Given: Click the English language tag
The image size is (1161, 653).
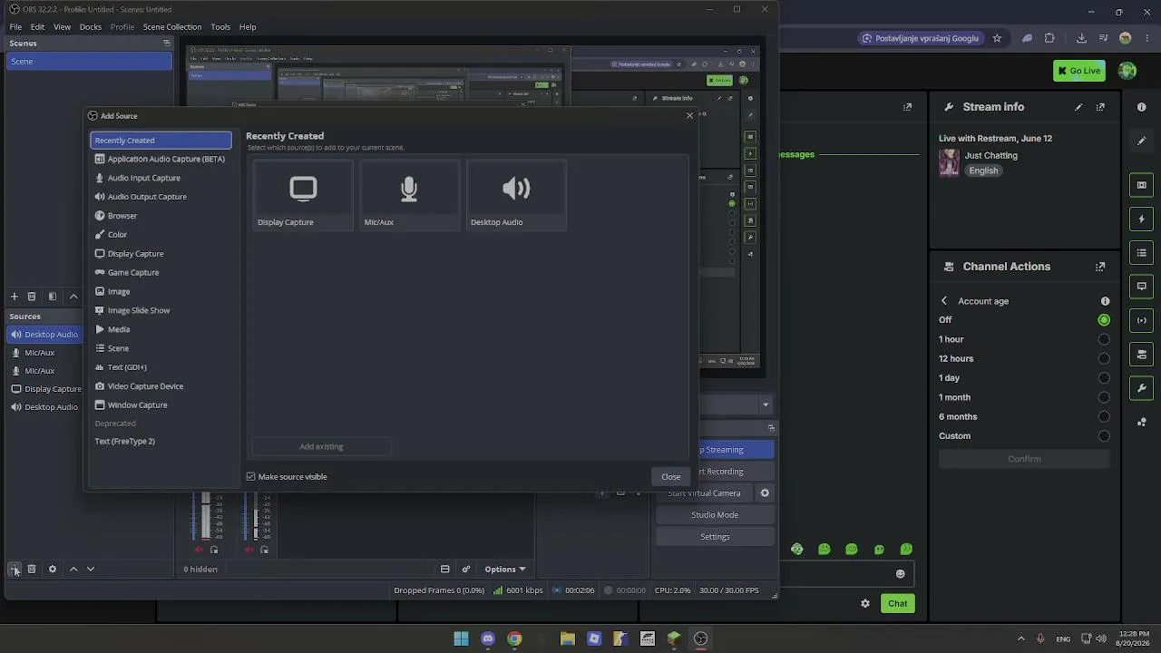Looking at the screenshot, I should pyautogui.click(x=983, y=171).
